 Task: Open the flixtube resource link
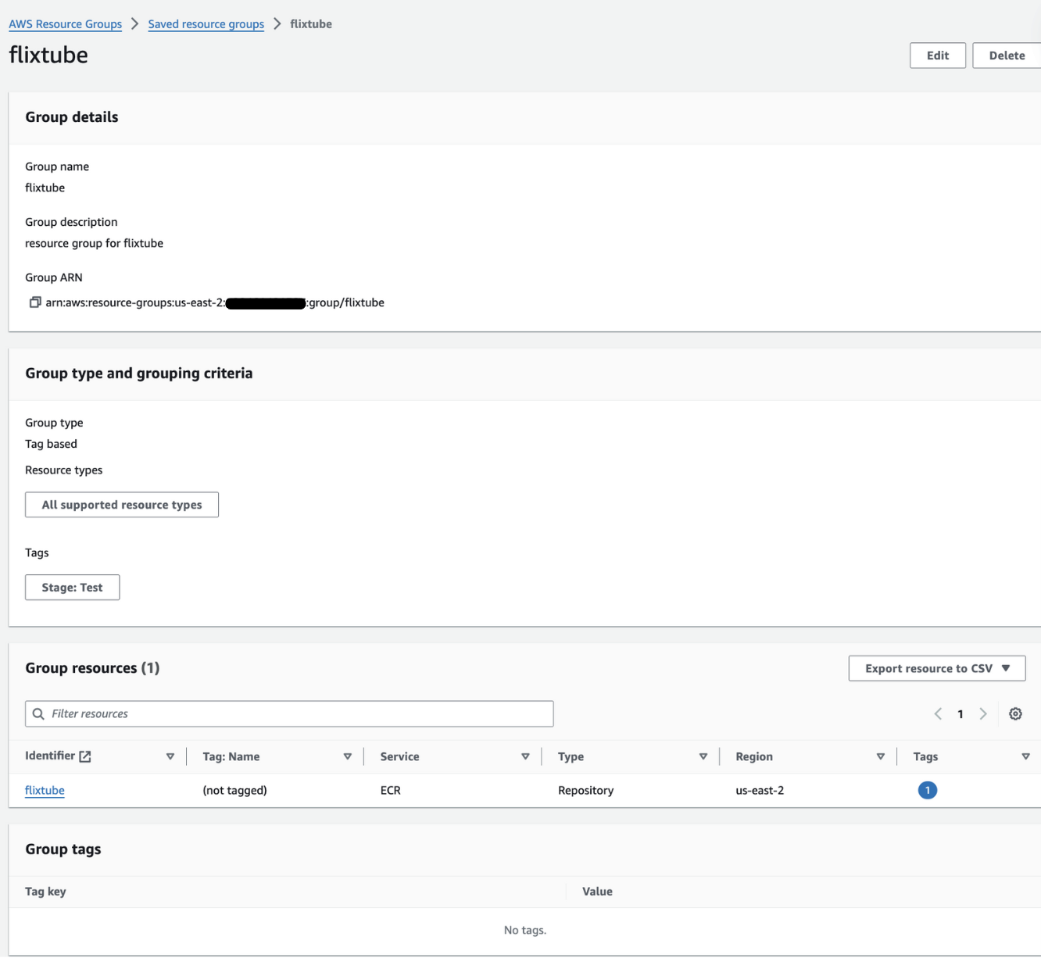45,790
